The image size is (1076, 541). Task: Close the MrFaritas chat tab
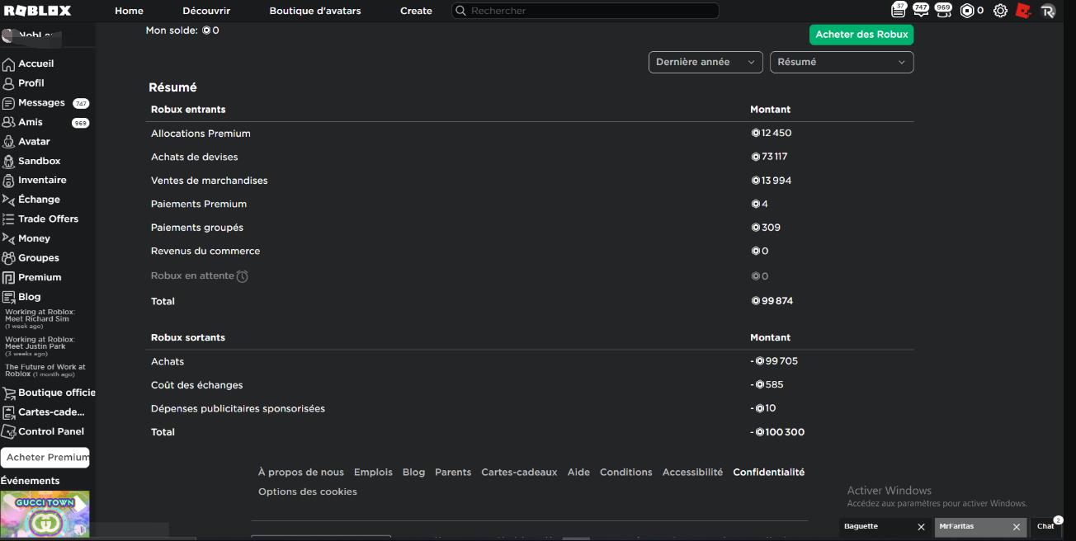point(1017,527)
